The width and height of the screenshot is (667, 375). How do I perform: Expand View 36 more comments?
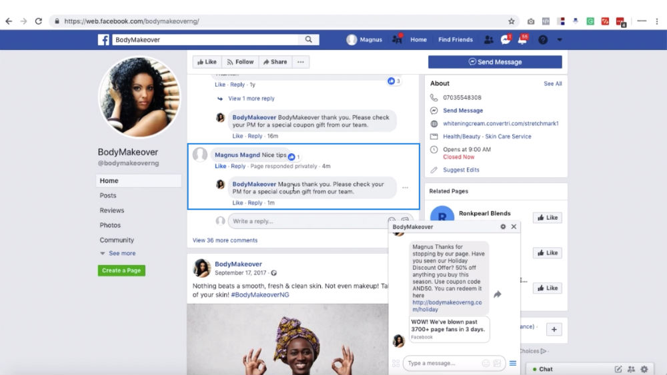point(225,240)
